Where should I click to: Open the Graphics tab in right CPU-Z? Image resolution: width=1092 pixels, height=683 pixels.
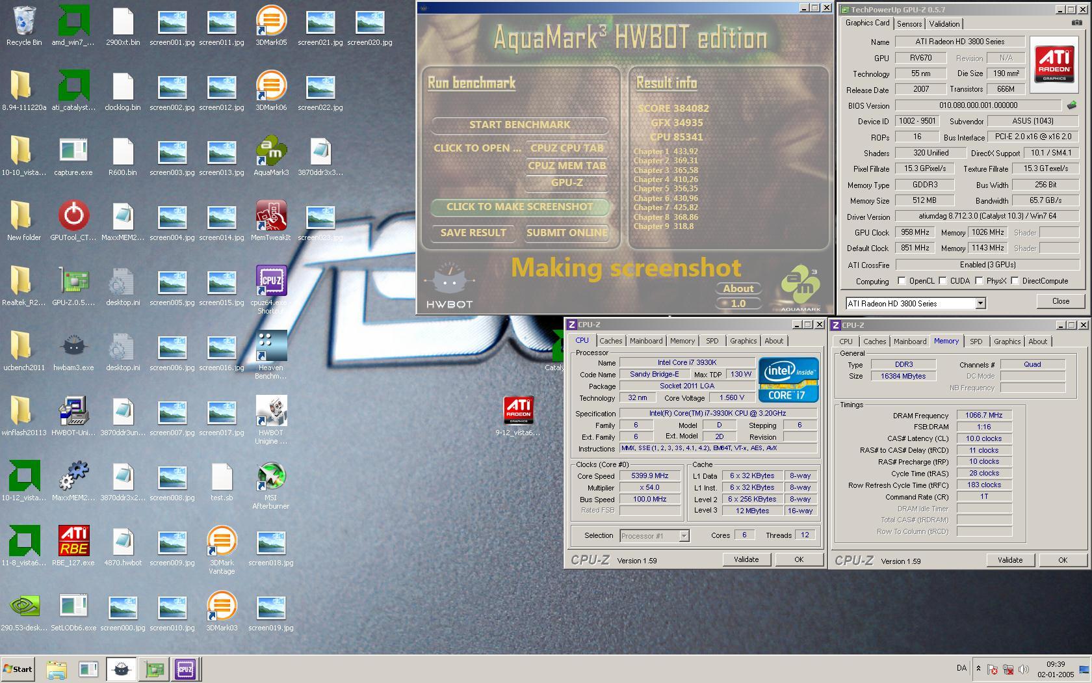point(1007,341)
